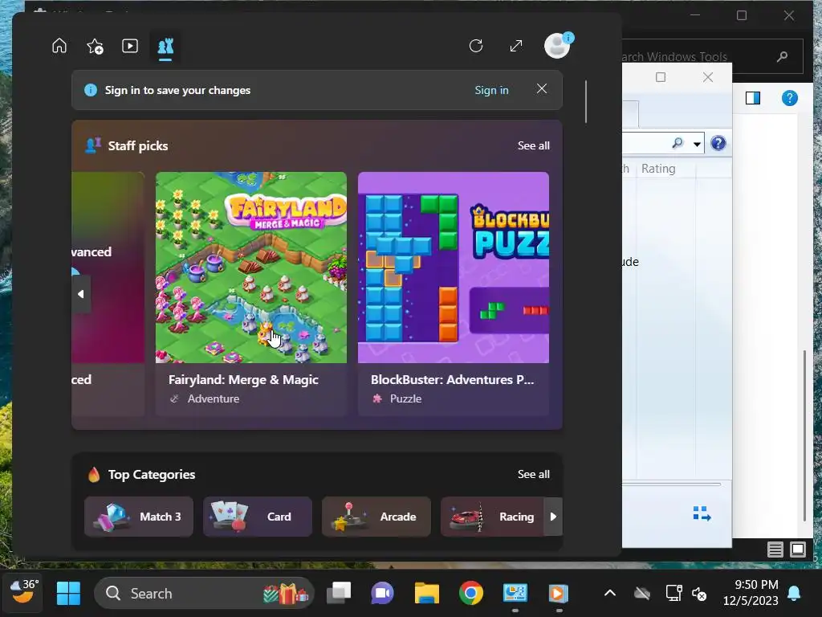Screen dimensions: 822x617
Task: Show hidden system tray icons
Action: 610,594
